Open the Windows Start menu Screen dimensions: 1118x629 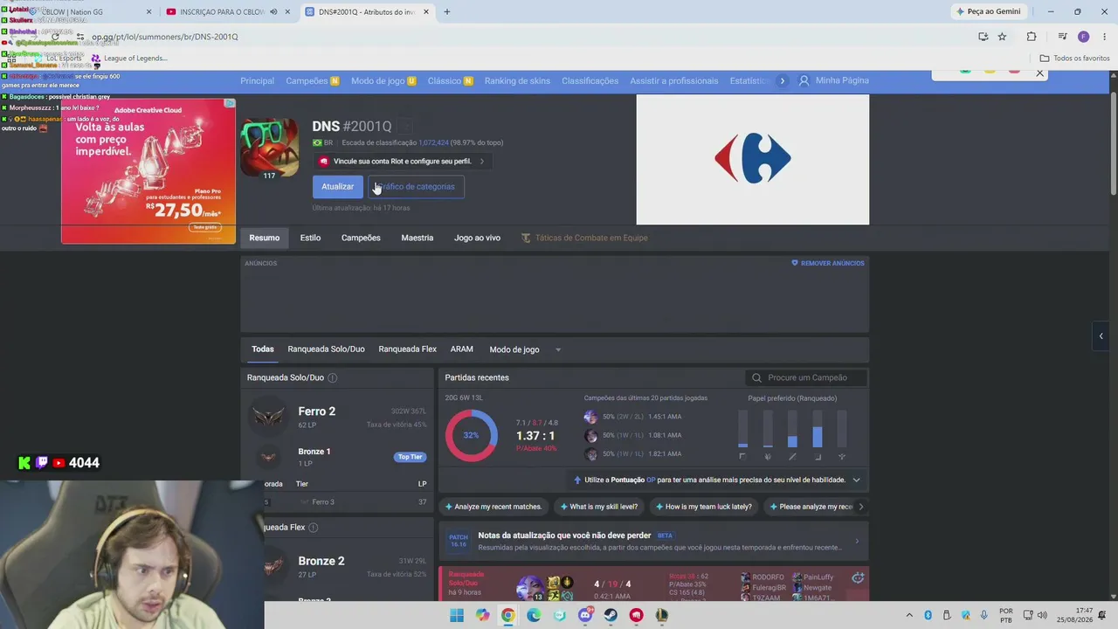[457, 615]
